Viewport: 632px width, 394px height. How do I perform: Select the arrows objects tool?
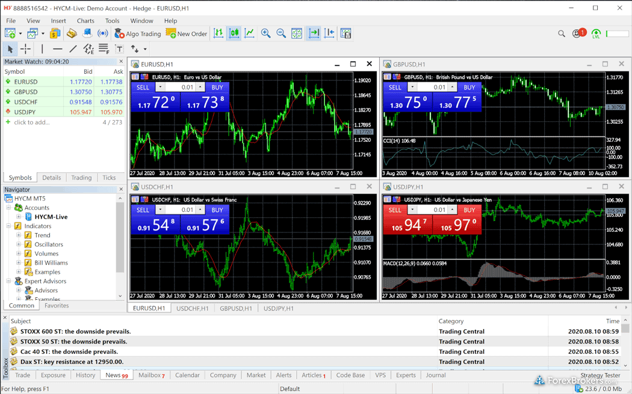[x=135, y=49]
